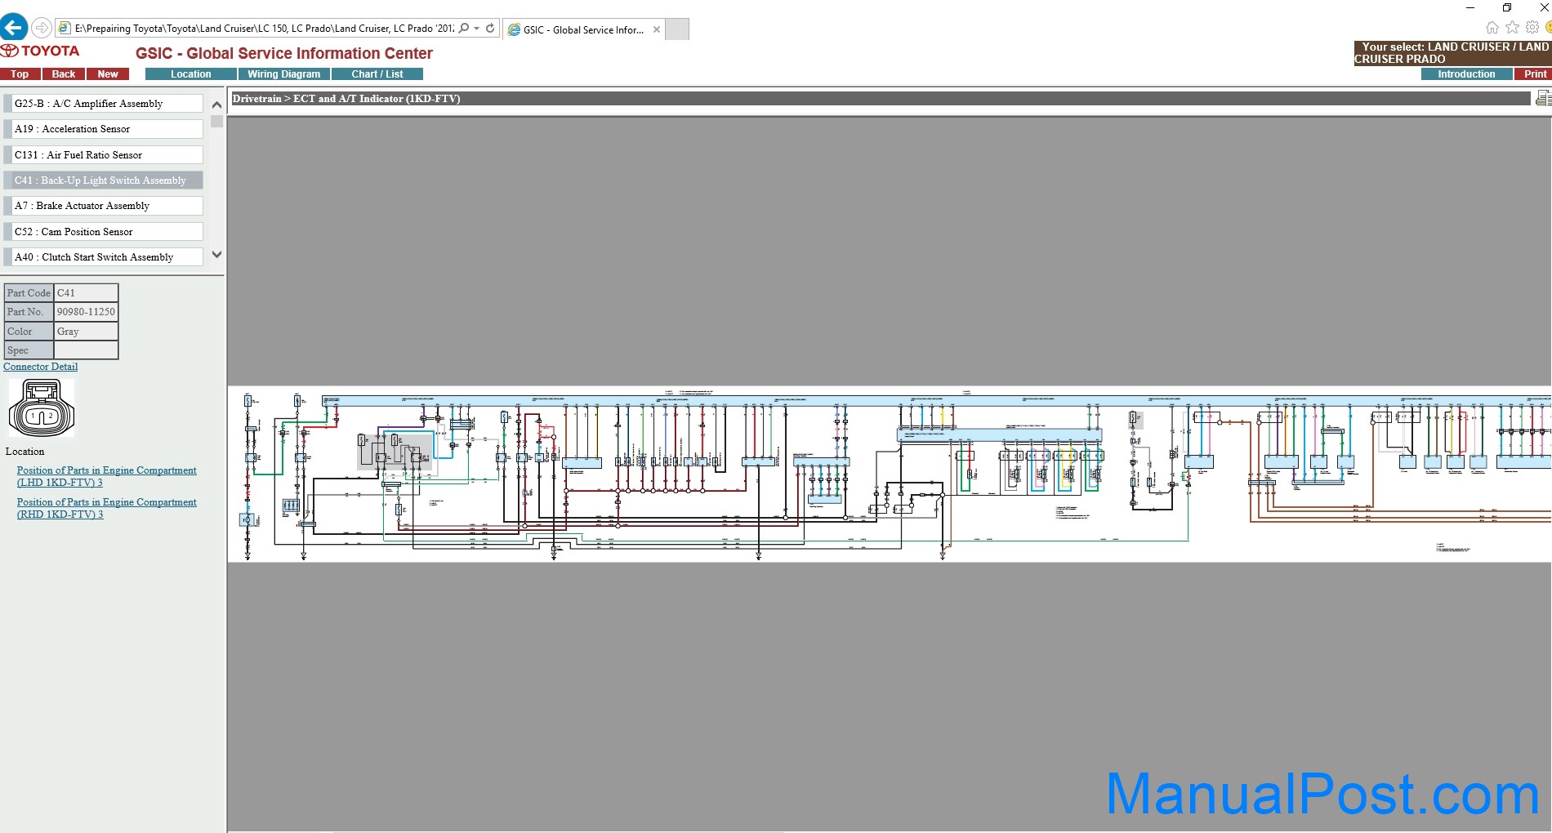This screenshot has width=1552, height=833.
Task: Click the browser home icon
Action: pos(1492,28)
